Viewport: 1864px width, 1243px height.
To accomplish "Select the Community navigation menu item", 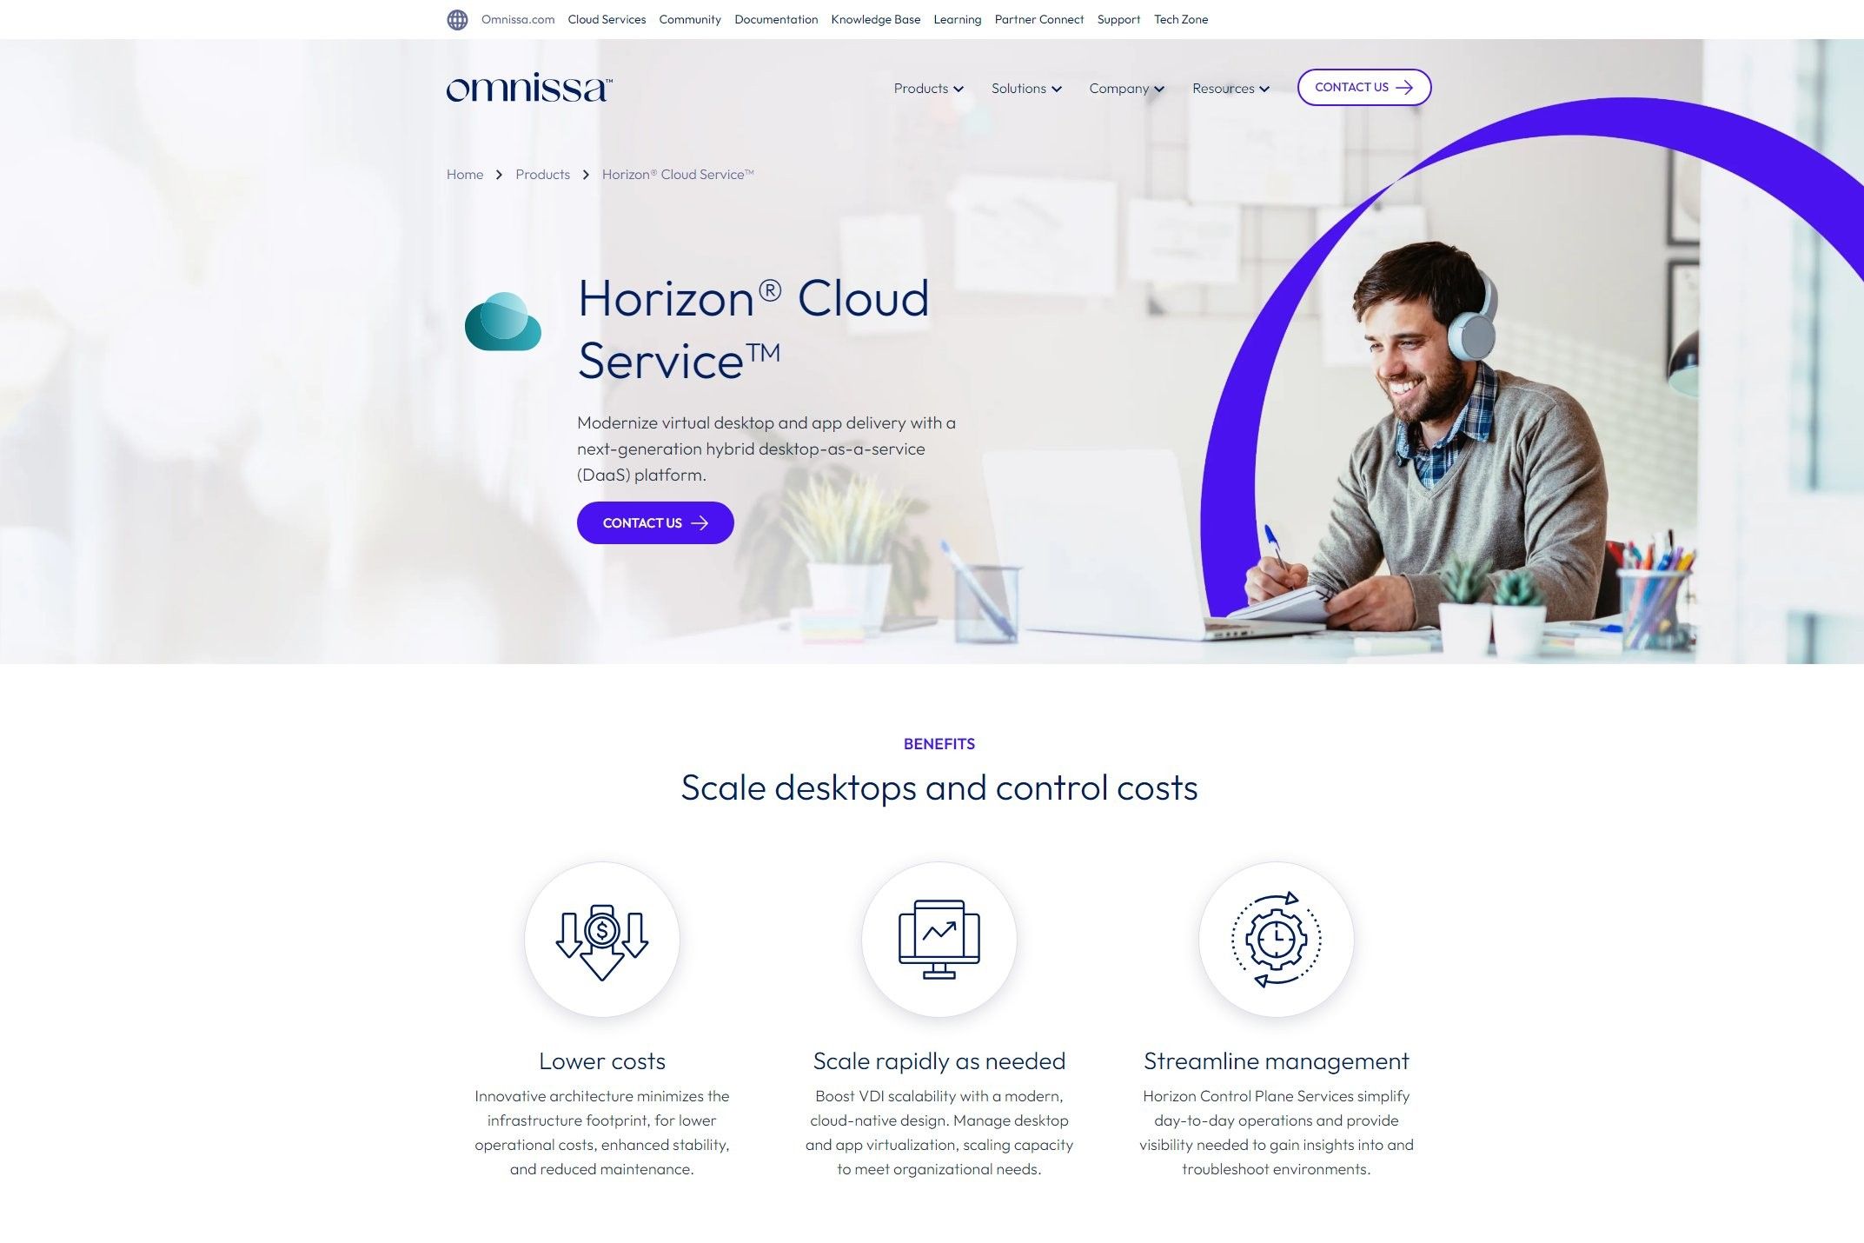I will [x=689, y=19].
